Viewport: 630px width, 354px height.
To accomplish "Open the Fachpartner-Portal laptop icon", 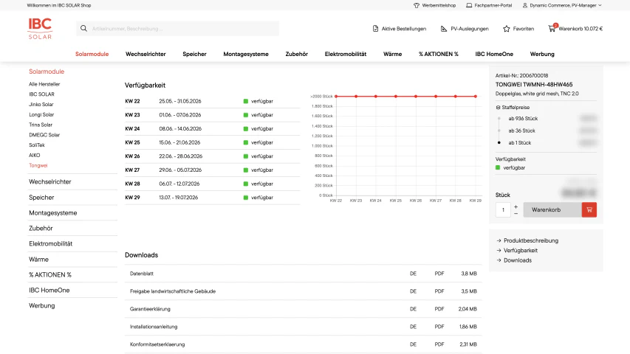I will pos(469,5).
